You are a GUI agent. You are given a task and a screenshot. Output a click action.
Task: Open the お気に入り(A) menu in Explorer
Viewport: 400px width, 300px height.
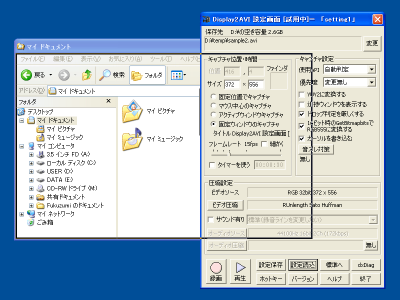125,59
